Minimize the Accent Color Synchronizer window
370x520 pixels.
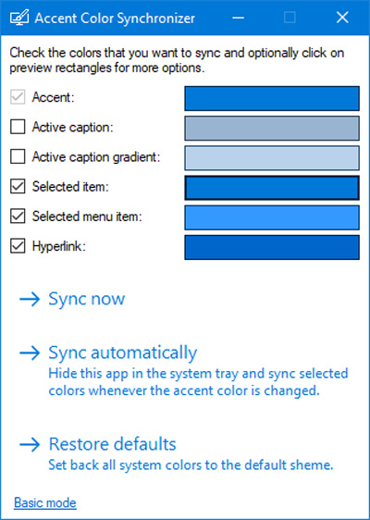(x=238, y=18)
